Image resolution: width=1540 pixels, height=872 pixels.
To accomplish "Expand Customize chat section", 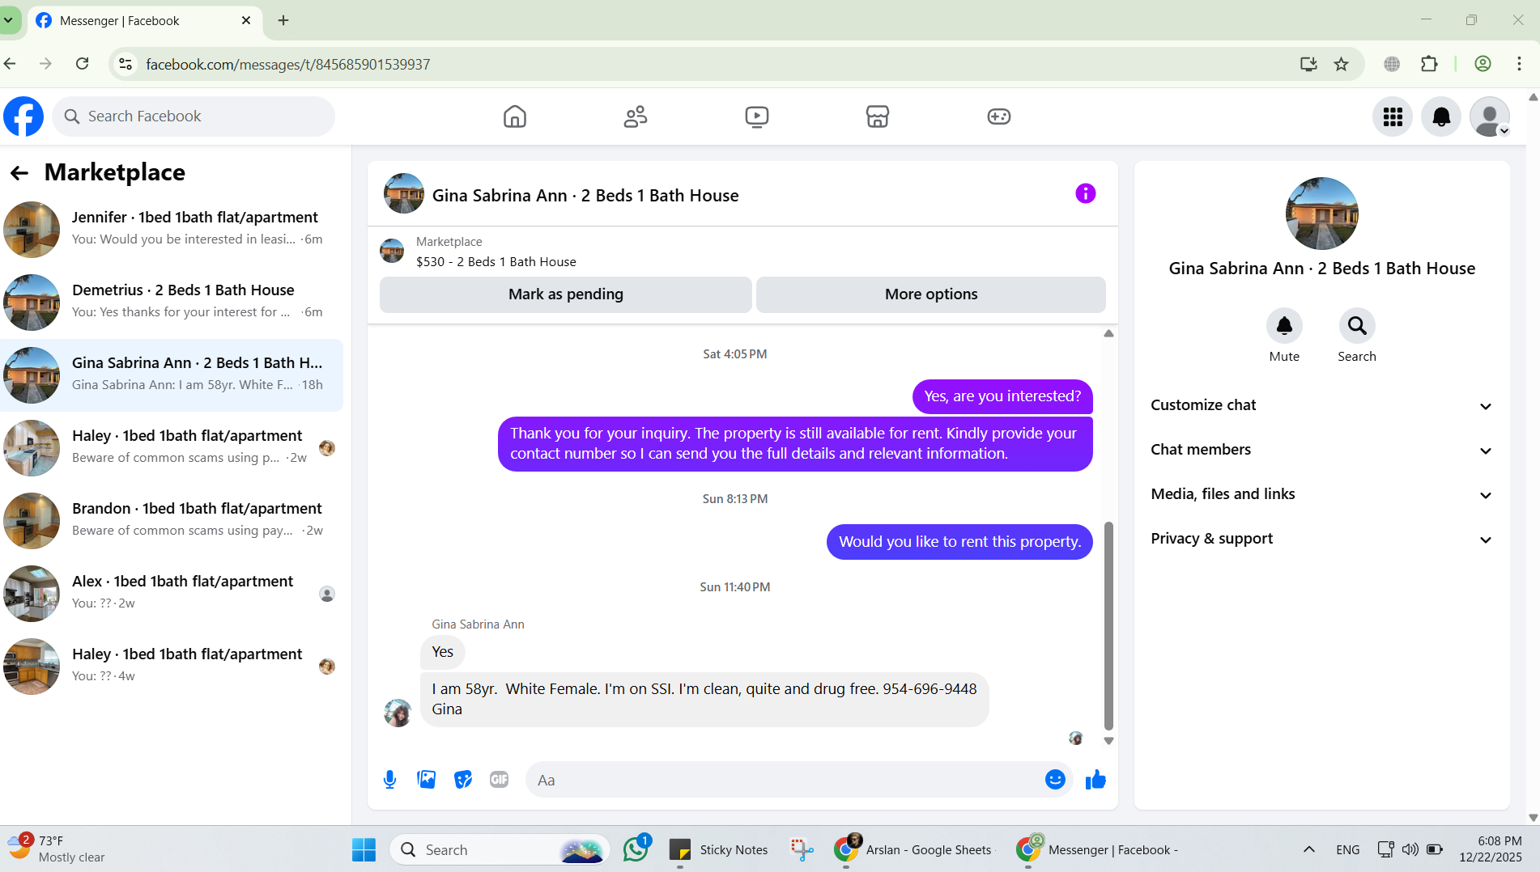I will click(x=1321, y=405).
